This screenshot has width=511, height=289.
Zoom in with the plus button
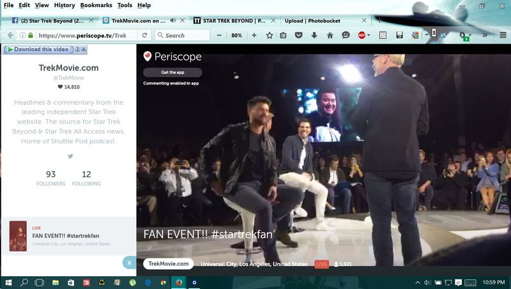click(x=254, y=35)
